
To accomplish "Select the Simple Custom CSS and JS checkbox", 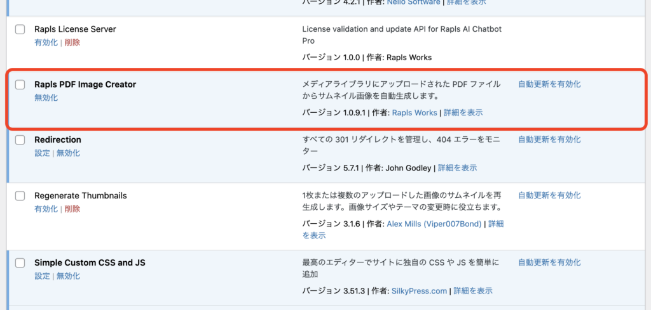I will [x=20, y=262].
